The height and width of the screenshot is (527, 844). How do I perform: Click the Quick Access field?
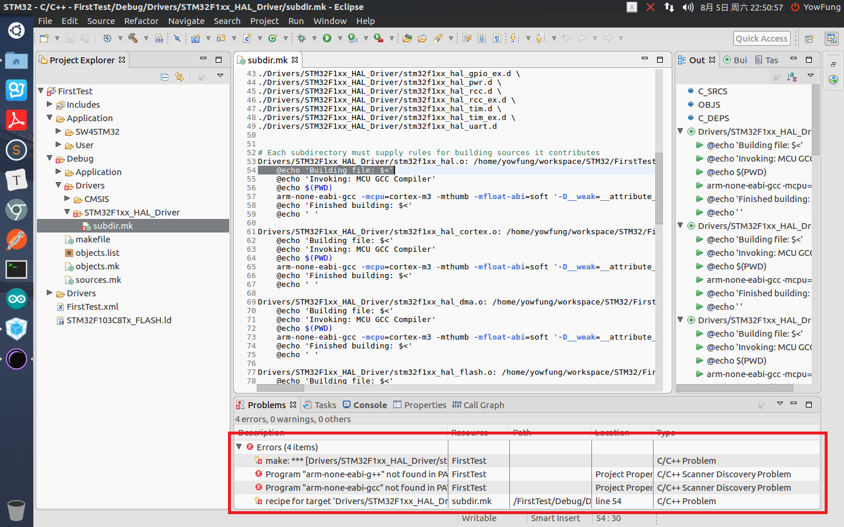761,39
